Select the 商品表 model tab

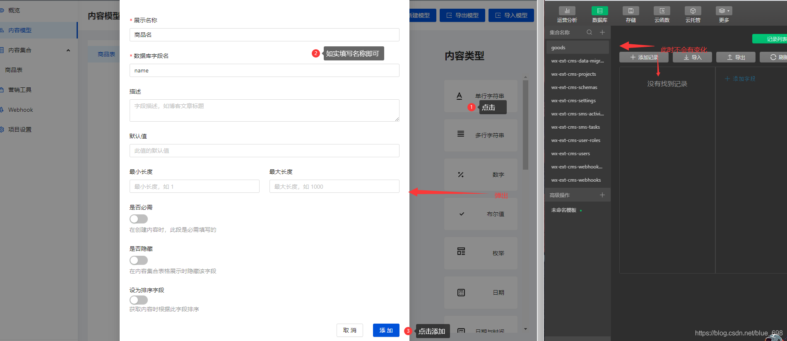coord(106,54)
